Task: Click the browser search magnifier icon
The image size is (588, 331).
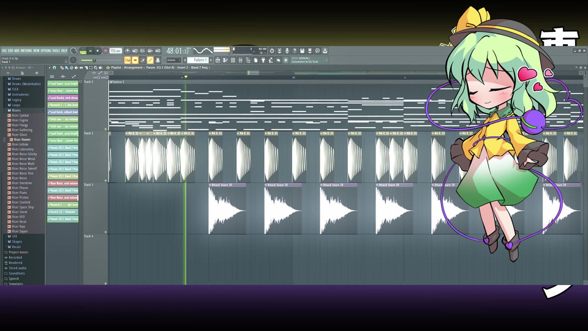Action: (x=13, y=67)
